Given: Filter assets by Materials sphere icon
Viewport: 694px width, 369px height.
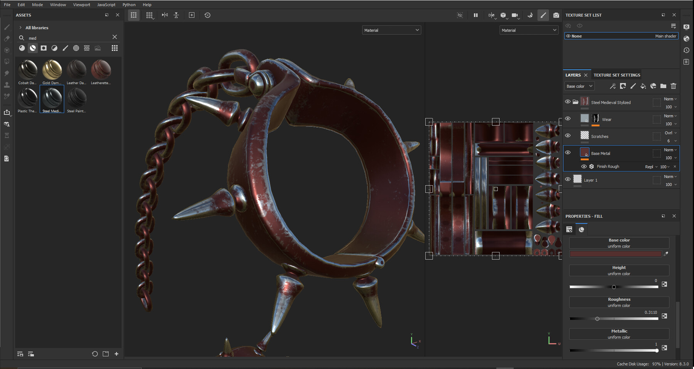Looking at the screenshot, I should (x=22, y=48).
